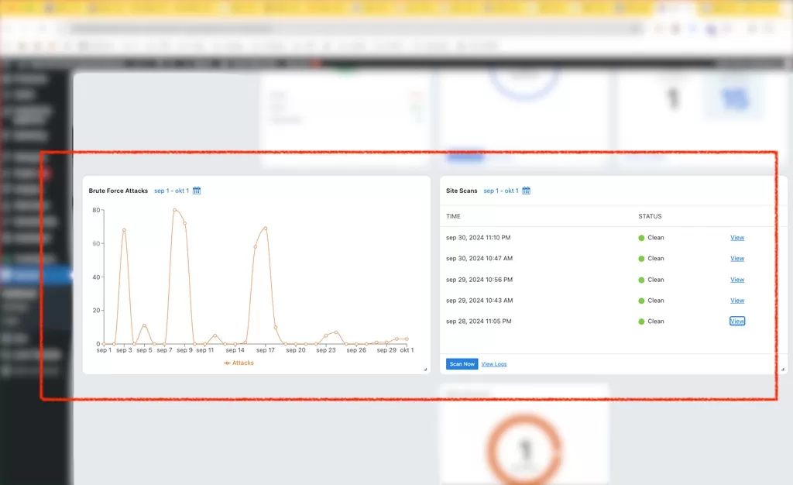Open the View Logs link
This screenshot has width=793, height=485.
click(x=494, y=364)
